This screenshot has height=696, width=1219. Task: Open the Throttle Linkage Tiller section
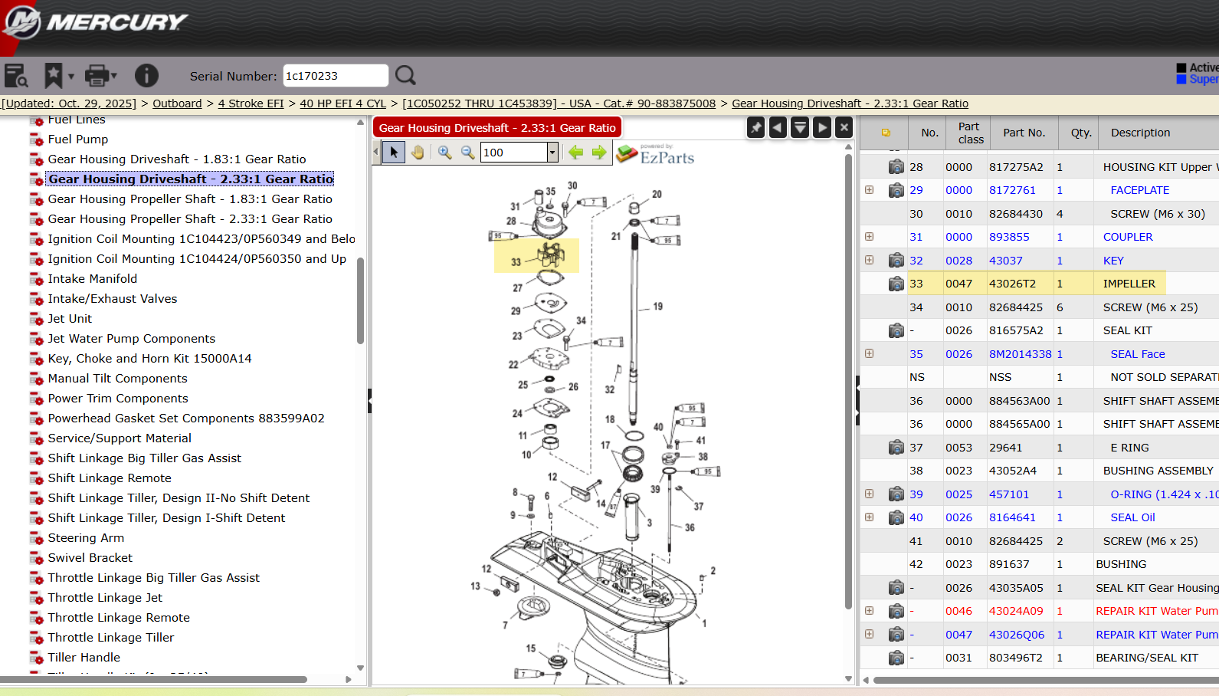coord(111,637)
